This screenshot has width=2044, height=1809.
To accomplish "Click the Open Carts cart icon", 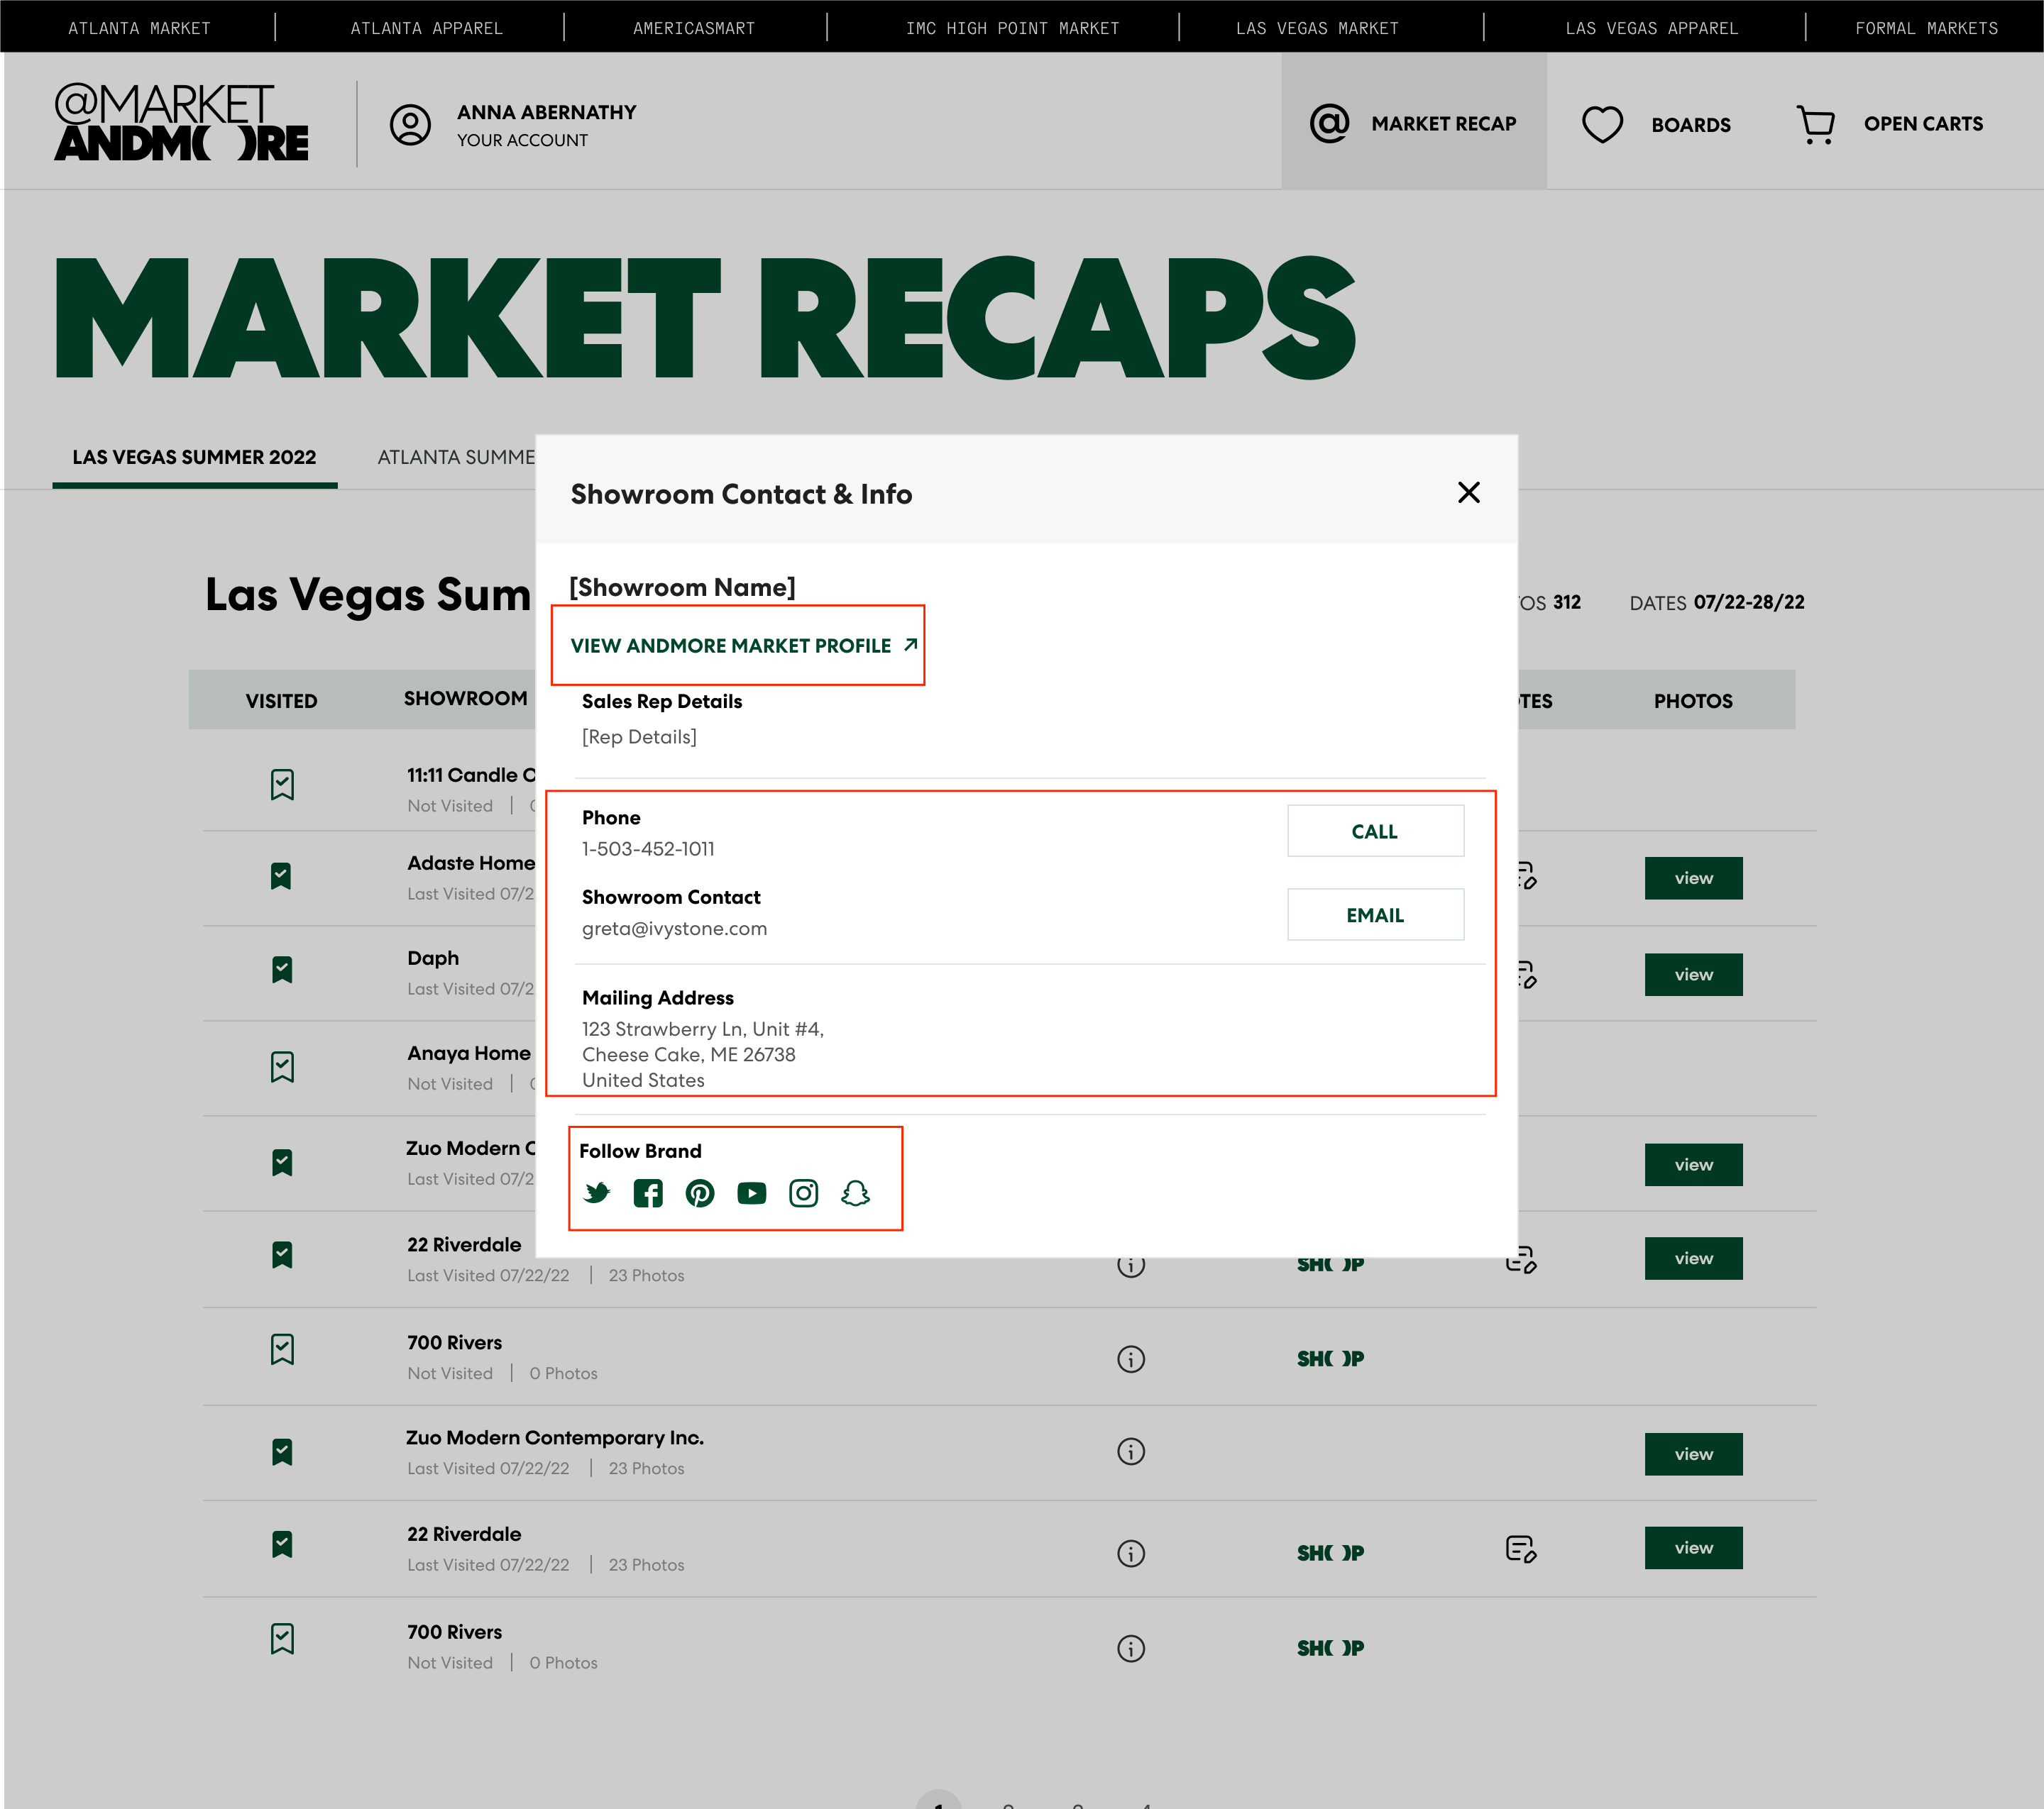I will (x=1815, y=124).
